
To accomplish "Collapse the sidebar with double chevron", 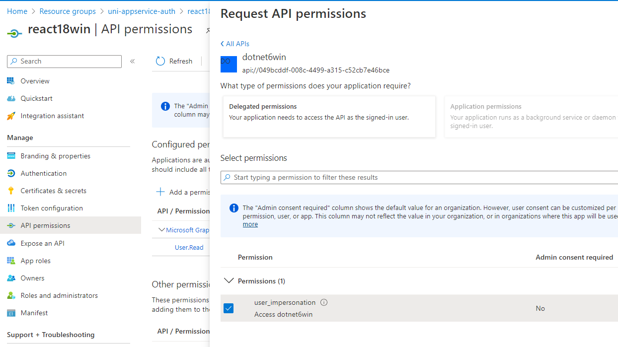I will tap(133, 62).
